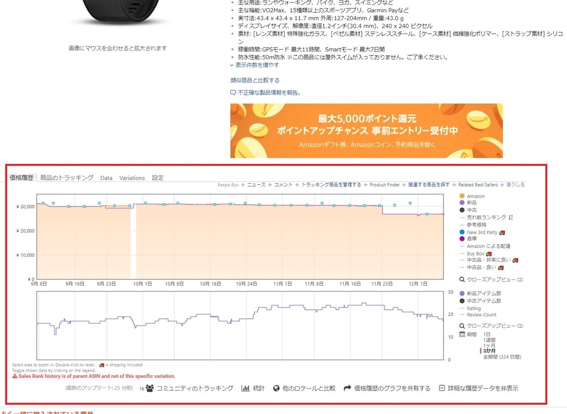The width and height of the screenshot is (567, 414).
Task: Click the price chart's クローズアップビュー magnifier icon
Action: (x=462, y=280)
